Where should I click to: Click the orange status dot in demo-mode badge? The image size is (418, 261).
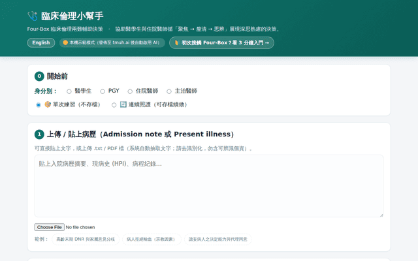pos(65,42)
